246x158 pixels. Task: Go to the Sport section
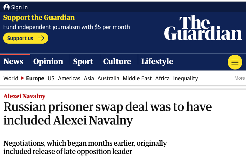[83, 61]
